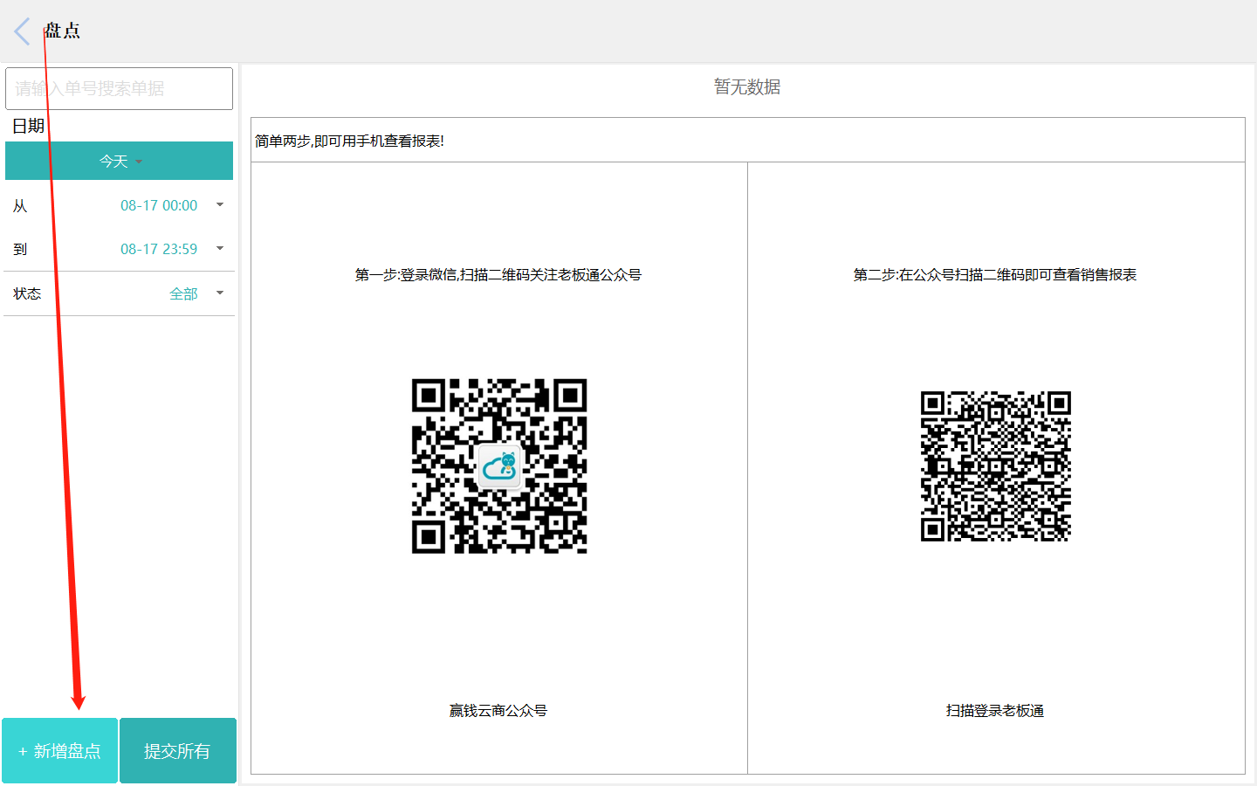Click the 简单两步 heading text
The height and width of the screenshot is (786, 1257).
click(349, 141)
